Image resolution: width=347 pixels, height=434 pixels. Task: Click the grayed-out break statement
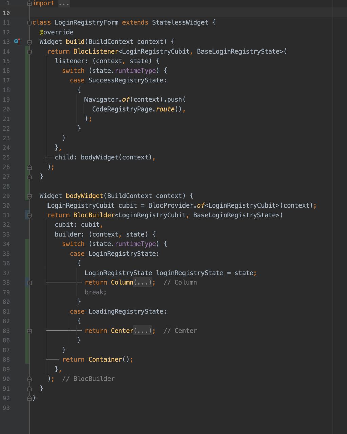pos(96,292)
